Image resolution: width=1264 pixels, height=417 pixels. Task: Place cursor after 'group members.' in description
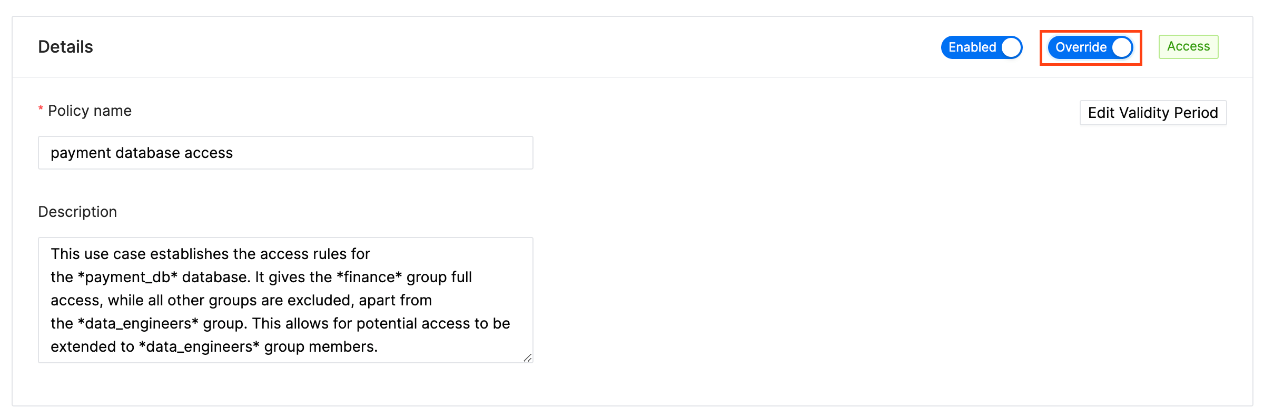[x=379, y=346]
